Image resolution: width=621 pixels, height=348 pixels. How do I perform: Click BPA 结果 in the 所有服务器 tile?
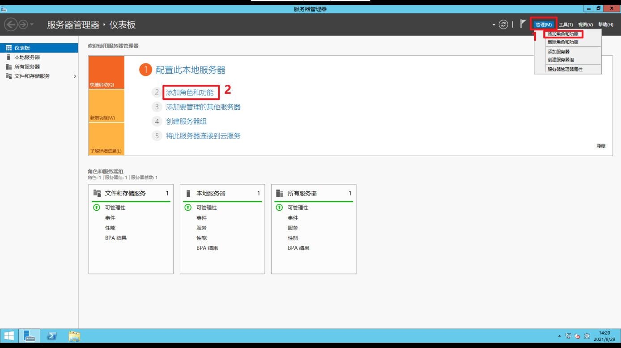(x=298, y=248)
